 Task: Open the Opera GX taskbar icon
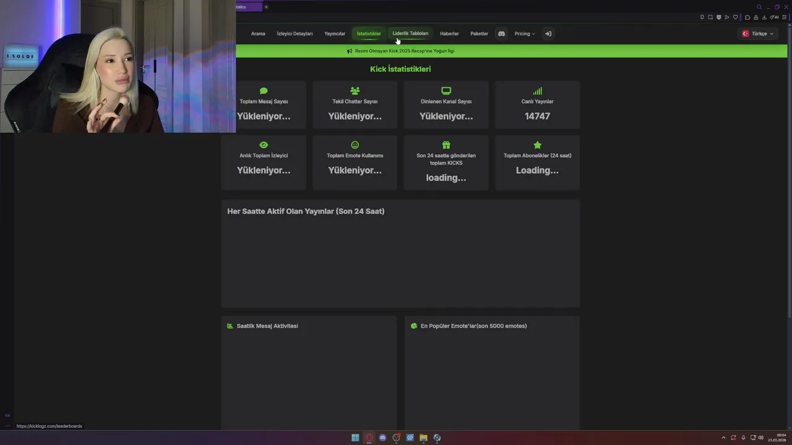point(369,438)
